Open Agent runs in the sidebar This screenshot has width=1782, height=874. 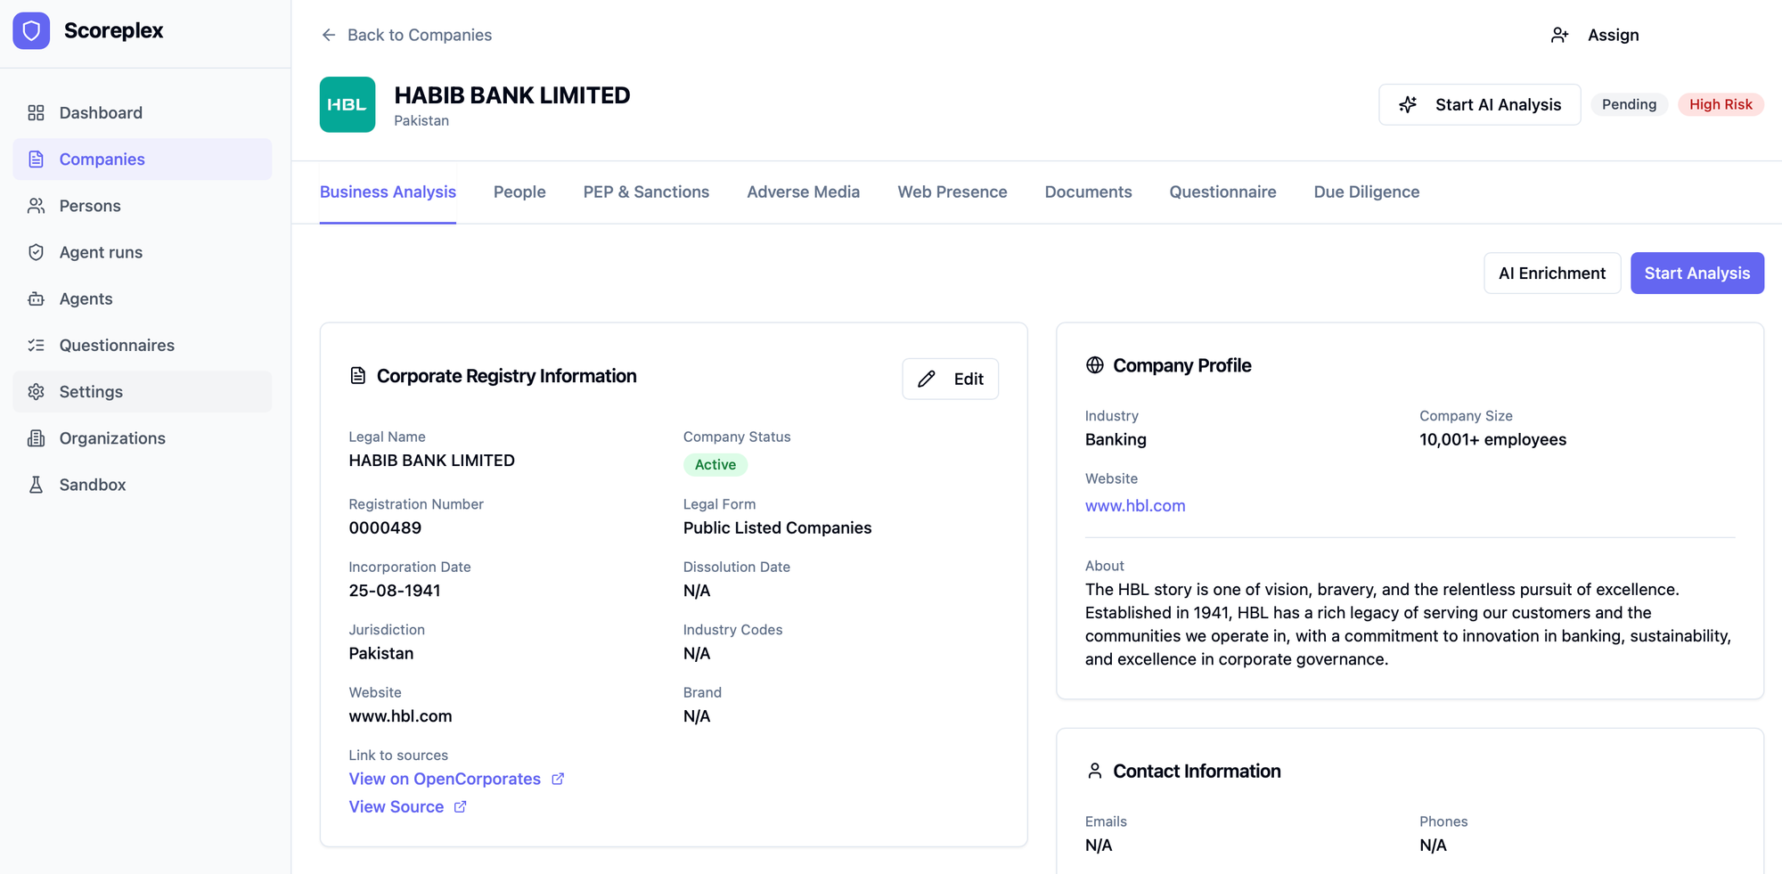point(100,252)
